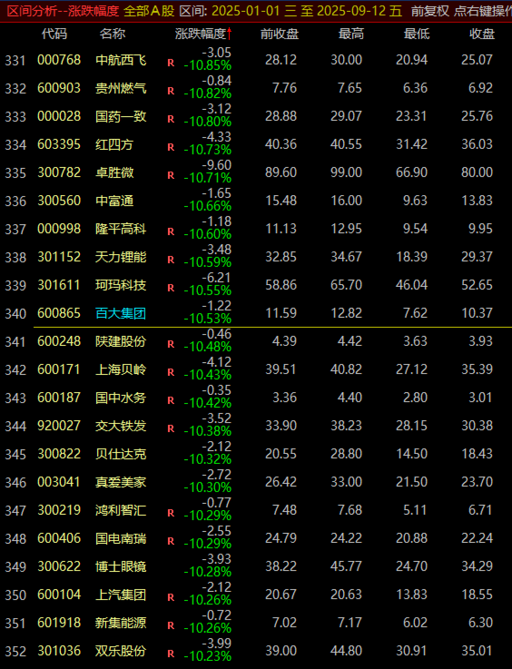The height and width of the screenshot is (669, 512).
Task: Click the R marker for 珂玛科技
Action: click(171, 288)
